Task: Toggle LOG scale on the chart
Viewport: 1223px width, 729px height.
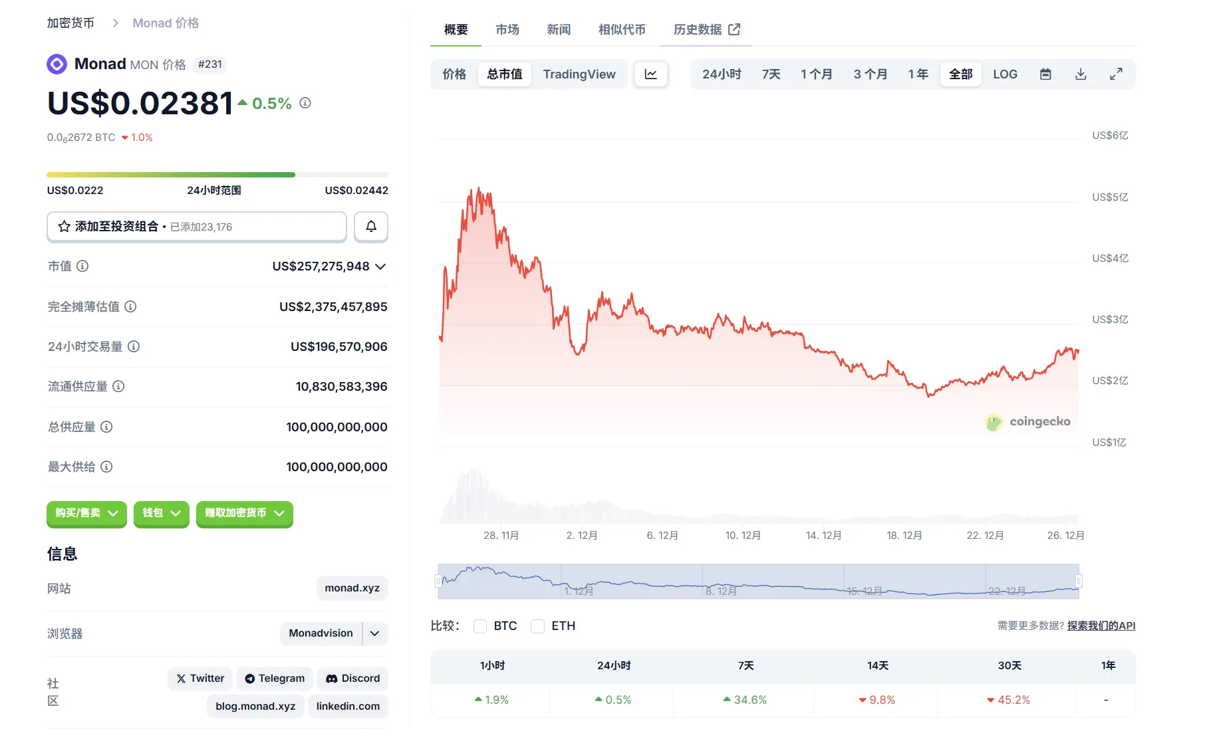Action: pyautogui.click(x=1005, y=74)
